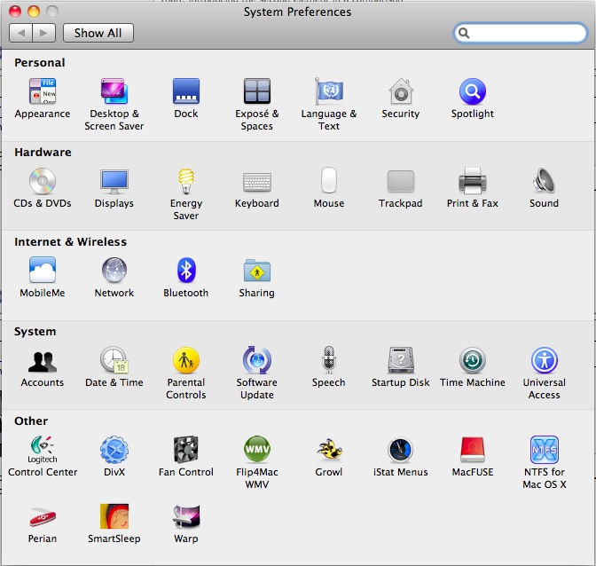Click the Show All button

pyautogui.click(x=98, y=33)
